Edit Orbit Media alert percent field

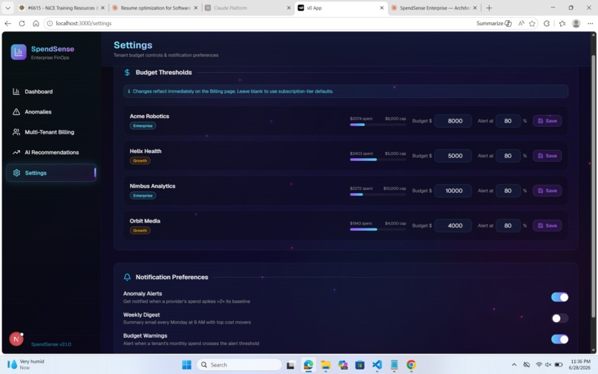click(508, 226)
